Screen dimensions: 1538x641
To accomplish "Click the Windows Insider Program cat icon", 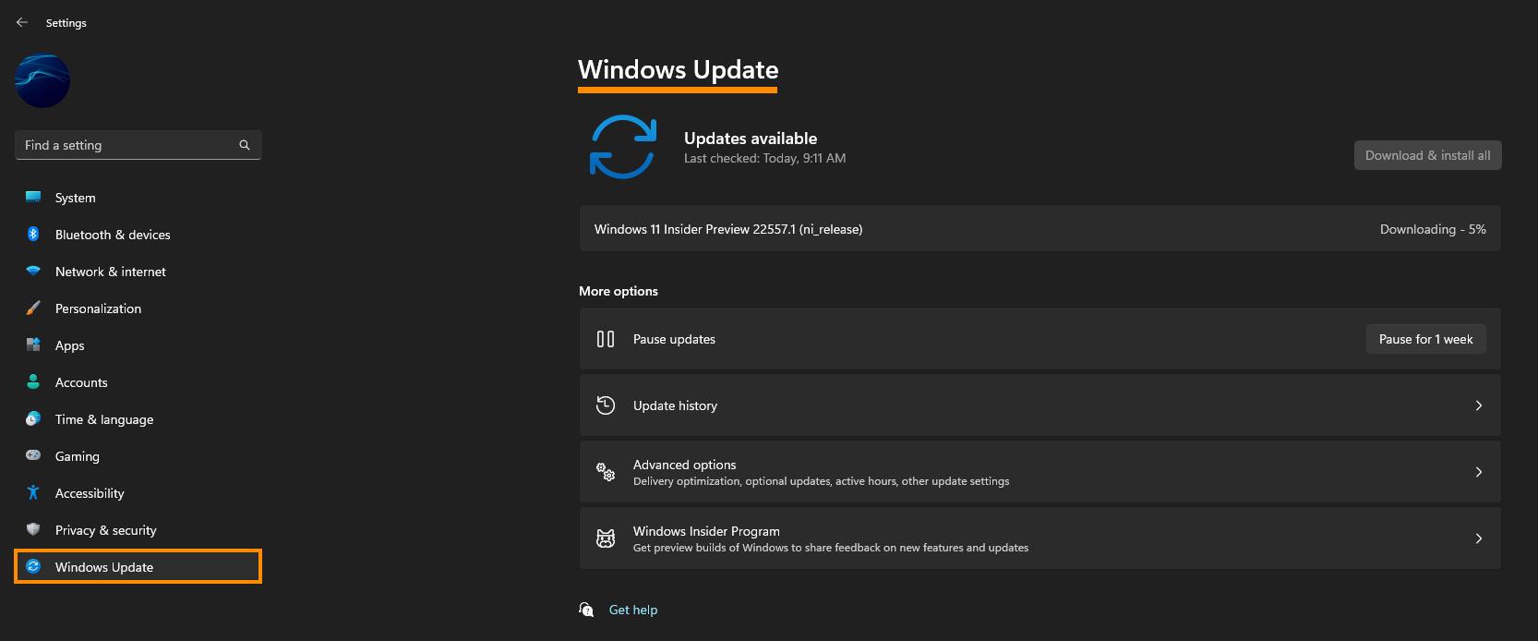I will 606,538.
